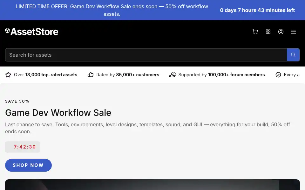Click the hand-heart icon beside forum members
This screenshot has width=305, height=190.
coord(172,75)
